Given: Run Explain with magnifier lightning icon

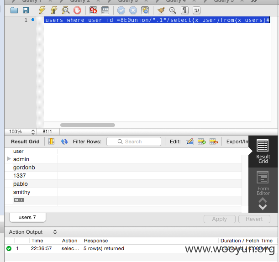Looking at the screenshot, I should pyautogui.click(x=65, y=10).
